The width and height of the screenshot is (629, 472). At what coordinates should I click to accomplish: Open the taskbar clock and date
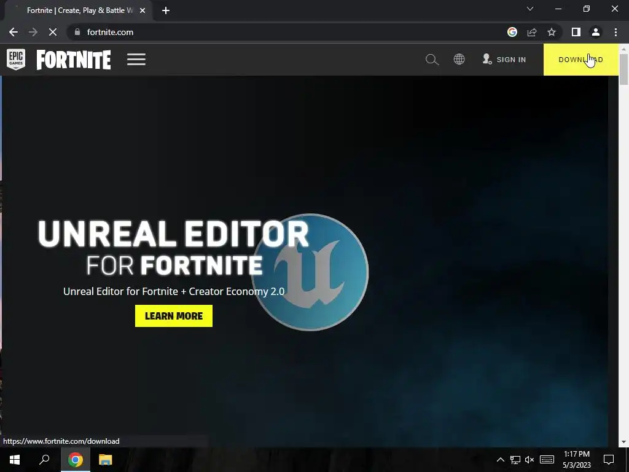tap(576, 460)
